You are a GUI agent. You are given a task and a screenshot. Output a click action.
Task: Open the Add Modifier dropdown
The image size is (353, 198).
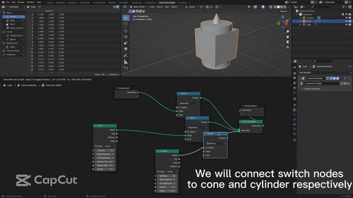(325, 73)
